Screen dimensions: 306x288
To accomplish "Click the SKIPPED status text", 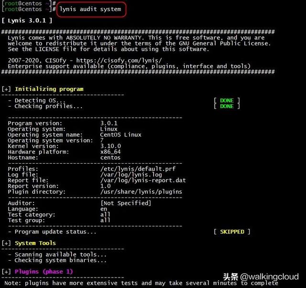I will [232, 232].
